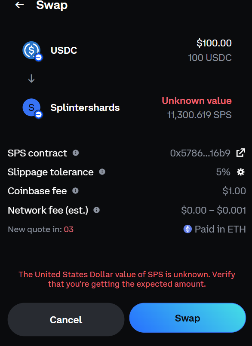Click the 11,300.619 SPS amount
The image size is (252, 346).
point(199,115)
